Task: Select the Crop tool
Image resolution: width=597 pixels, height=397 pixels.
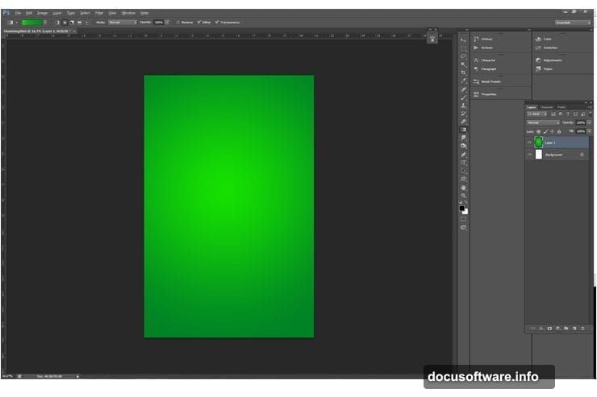Action: (463, 72)
